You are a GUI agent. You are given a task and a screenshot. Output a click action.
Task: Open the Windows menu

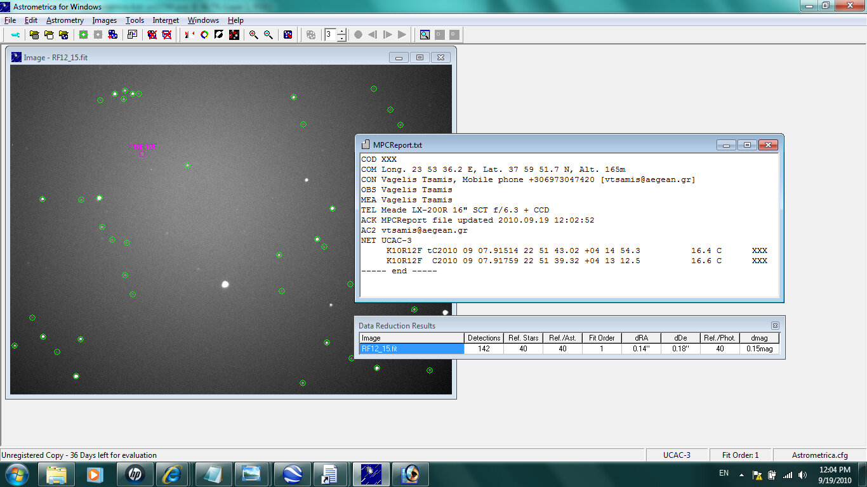point(203,20)
